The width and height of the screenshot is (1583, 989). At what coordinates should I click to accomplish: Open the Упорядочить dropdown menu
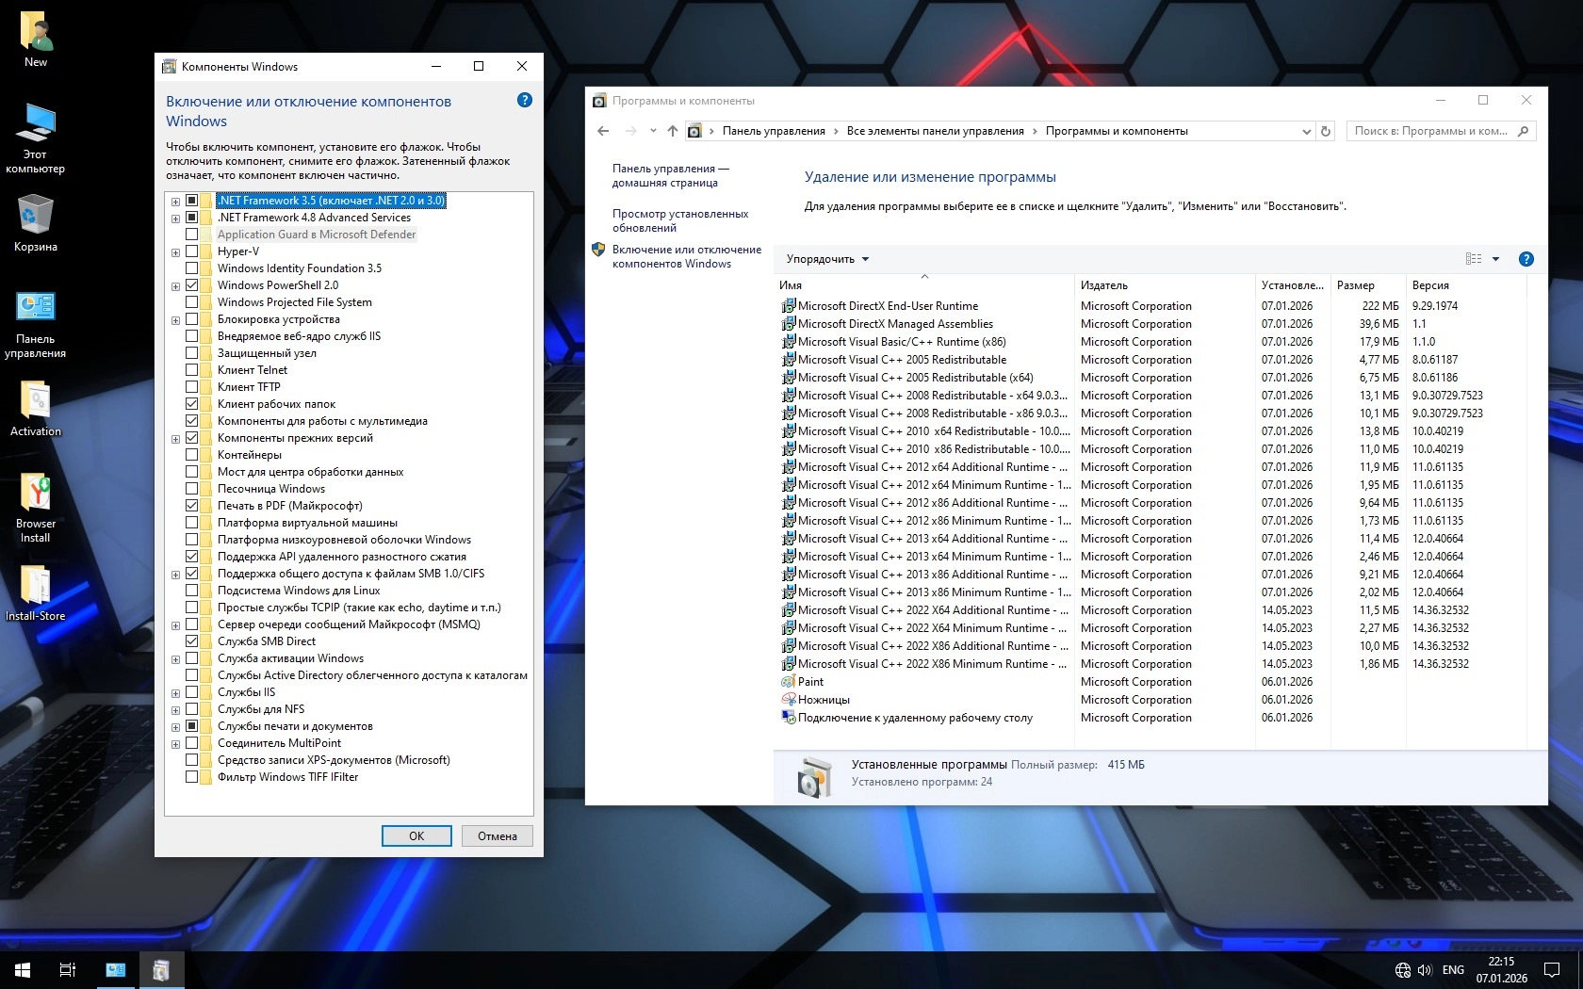pyautogui.click(x=827, y=259)
